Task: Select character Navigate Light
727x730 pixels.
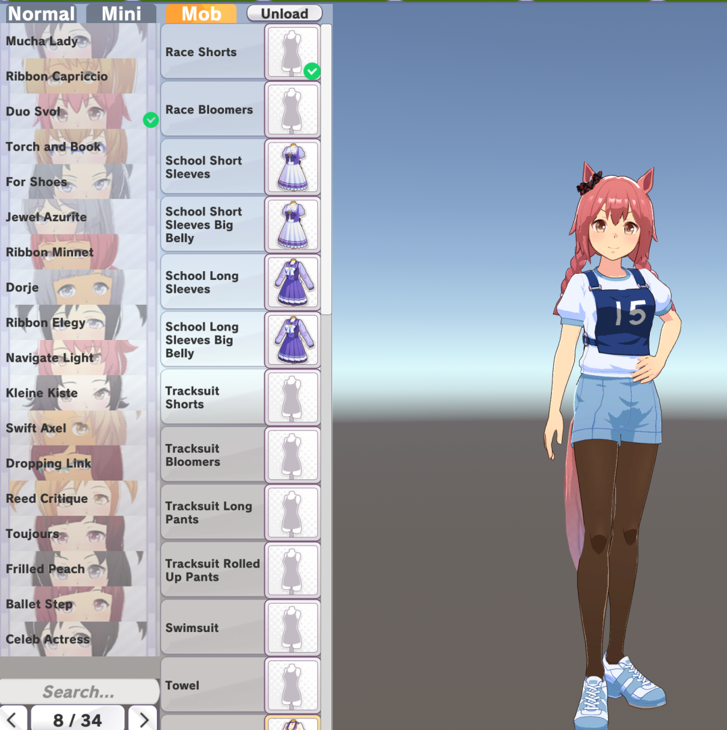Action: (x=79, y=358)
